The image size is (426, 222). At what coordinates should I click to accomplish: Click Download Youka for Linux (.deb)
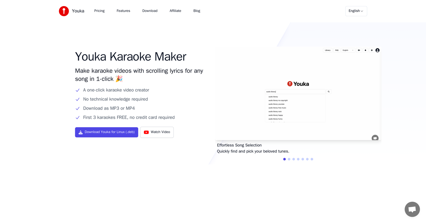[106, 132]
